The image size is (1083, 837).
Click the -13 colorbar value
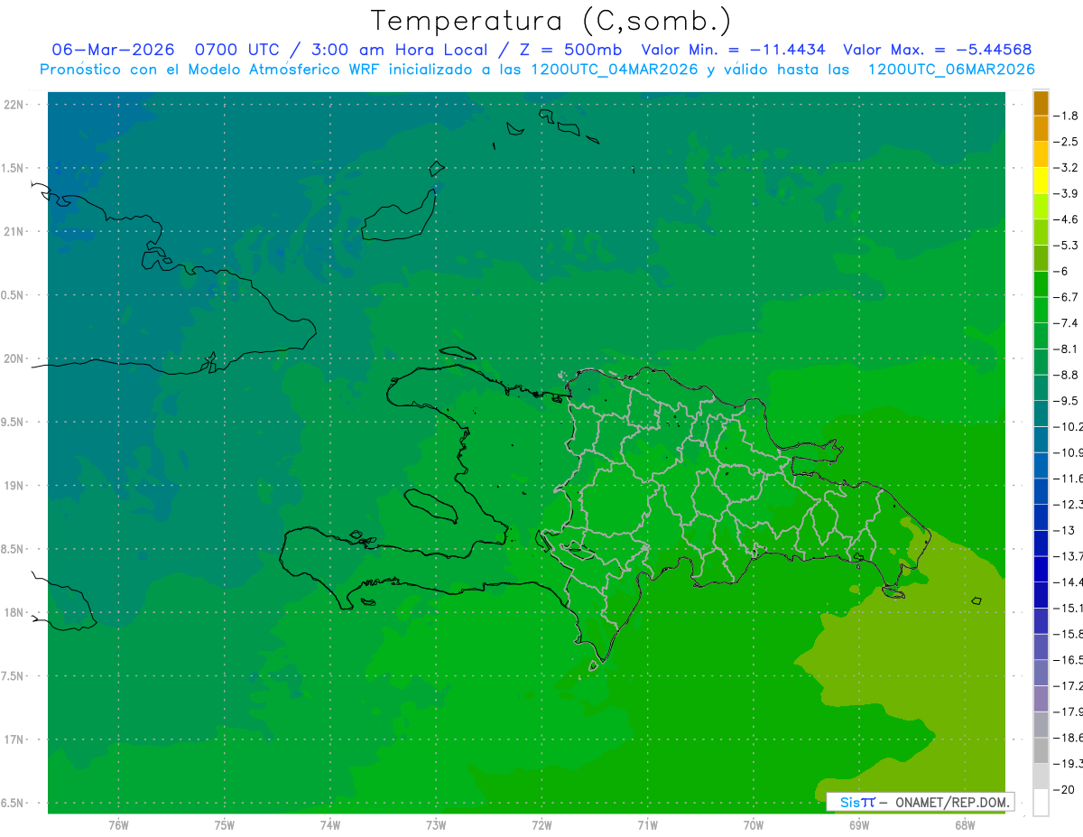coord(1065,530)
